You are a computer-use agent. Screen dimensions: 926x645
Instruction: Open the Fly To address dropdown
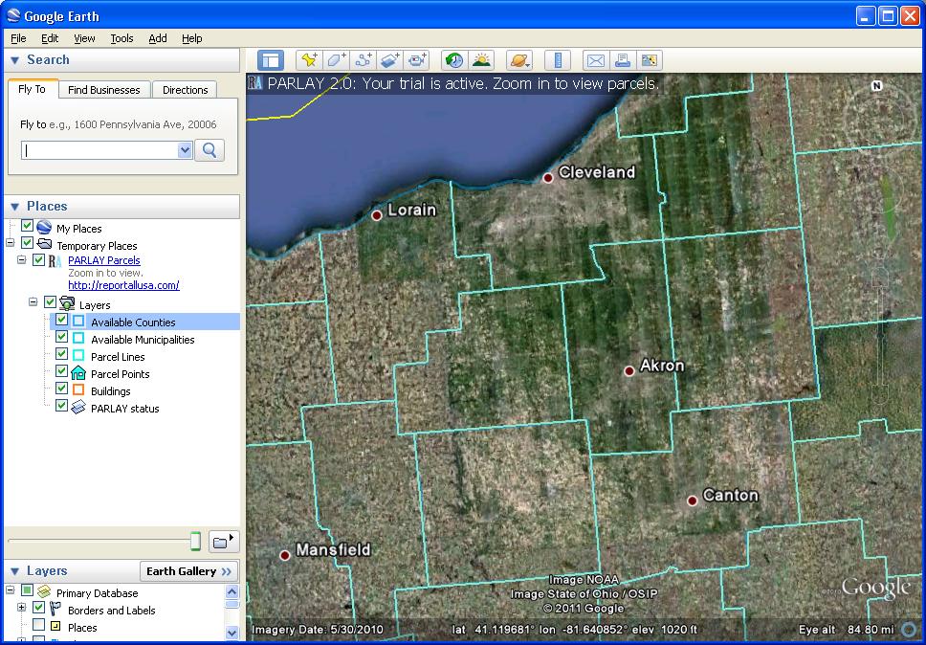coord(185,150)
